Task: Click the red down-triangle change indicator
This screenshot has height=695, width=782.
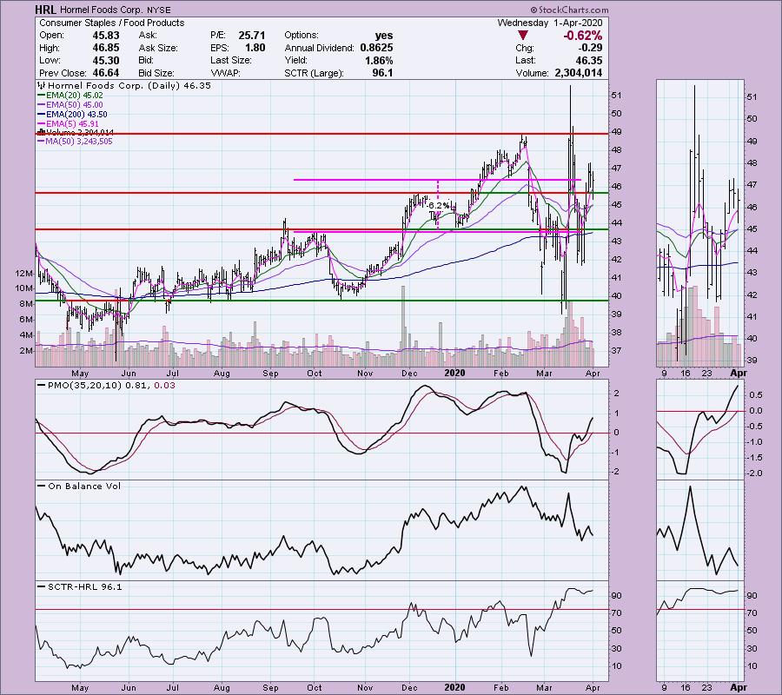Action: point(523,36)
